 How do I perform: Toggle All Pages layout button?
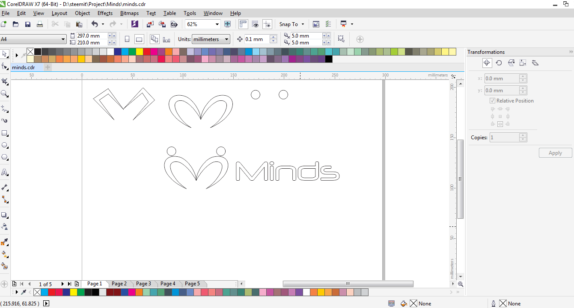(x=155, y=39)
